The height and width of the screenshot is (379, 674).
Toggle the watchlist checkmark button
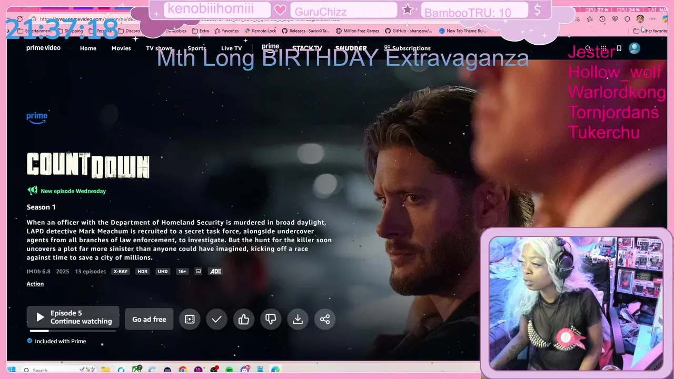[x=216, y=319]
